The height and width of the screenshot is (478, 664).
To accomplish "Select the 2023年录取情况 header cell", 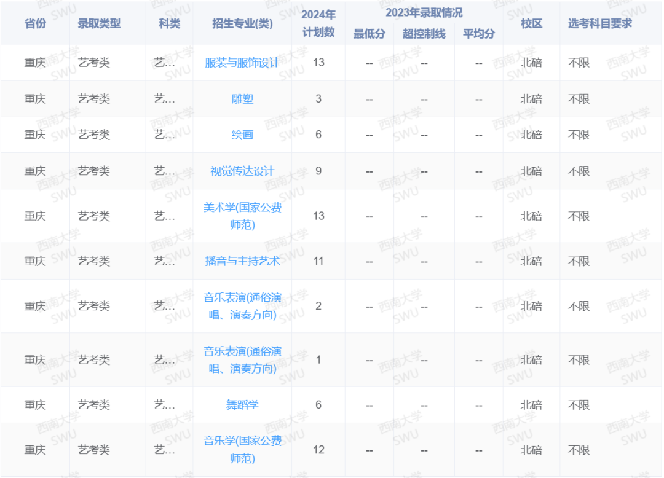I will [x=424, y=12].
